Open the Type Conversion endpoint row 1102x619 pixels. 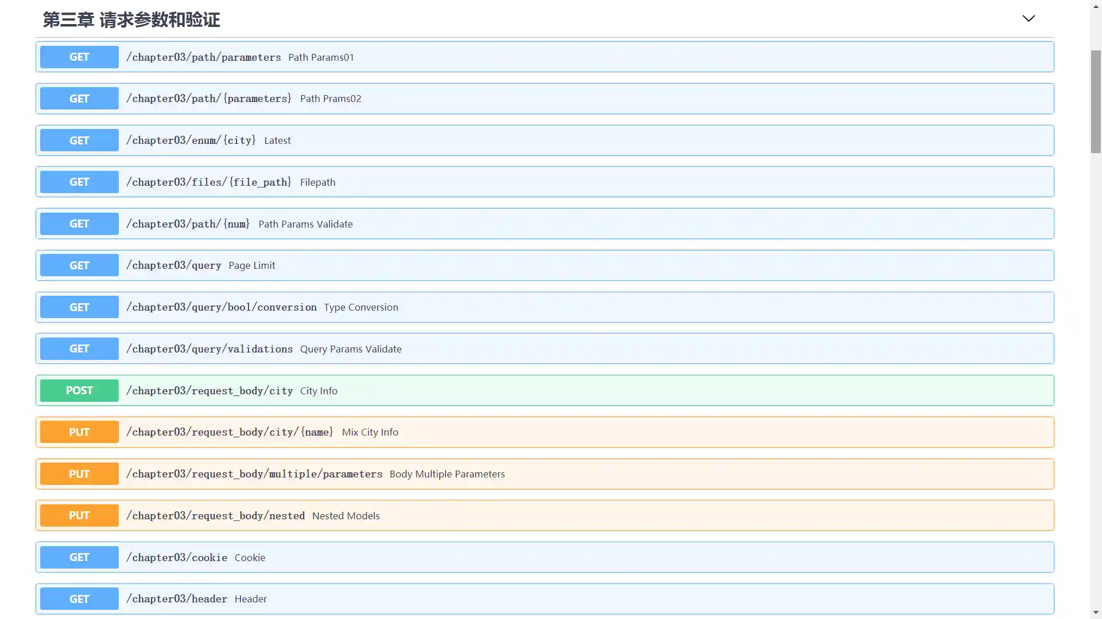[x=360, y=307]
